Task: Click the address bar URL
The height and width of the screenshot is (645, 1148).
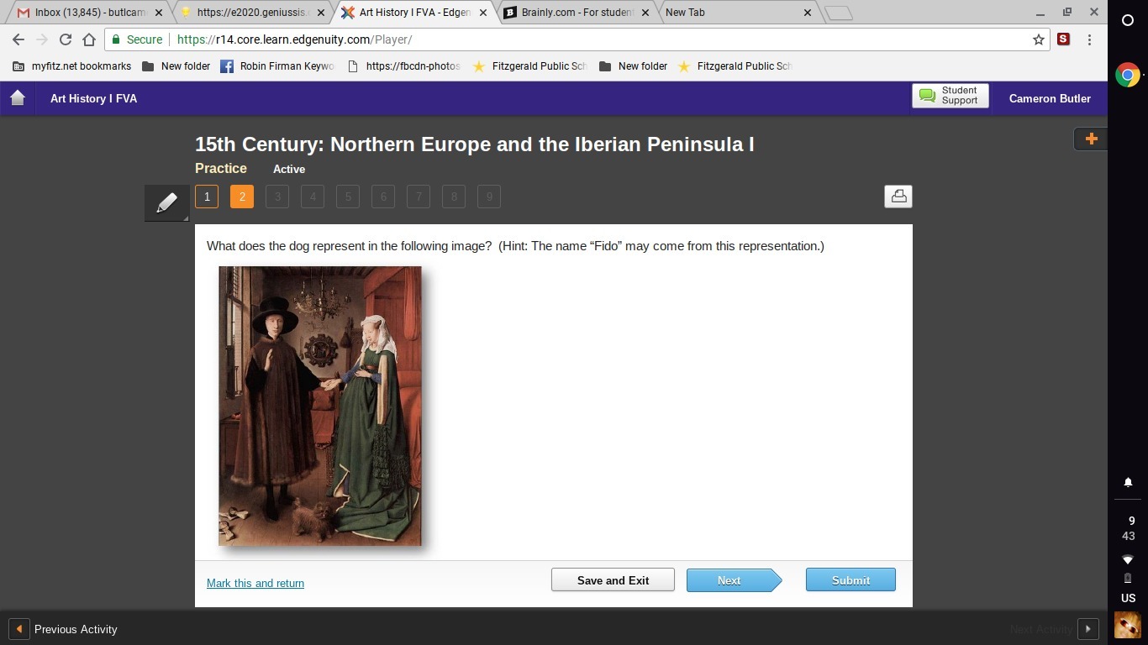Action: pyautogui.click(x=294, y=39)
